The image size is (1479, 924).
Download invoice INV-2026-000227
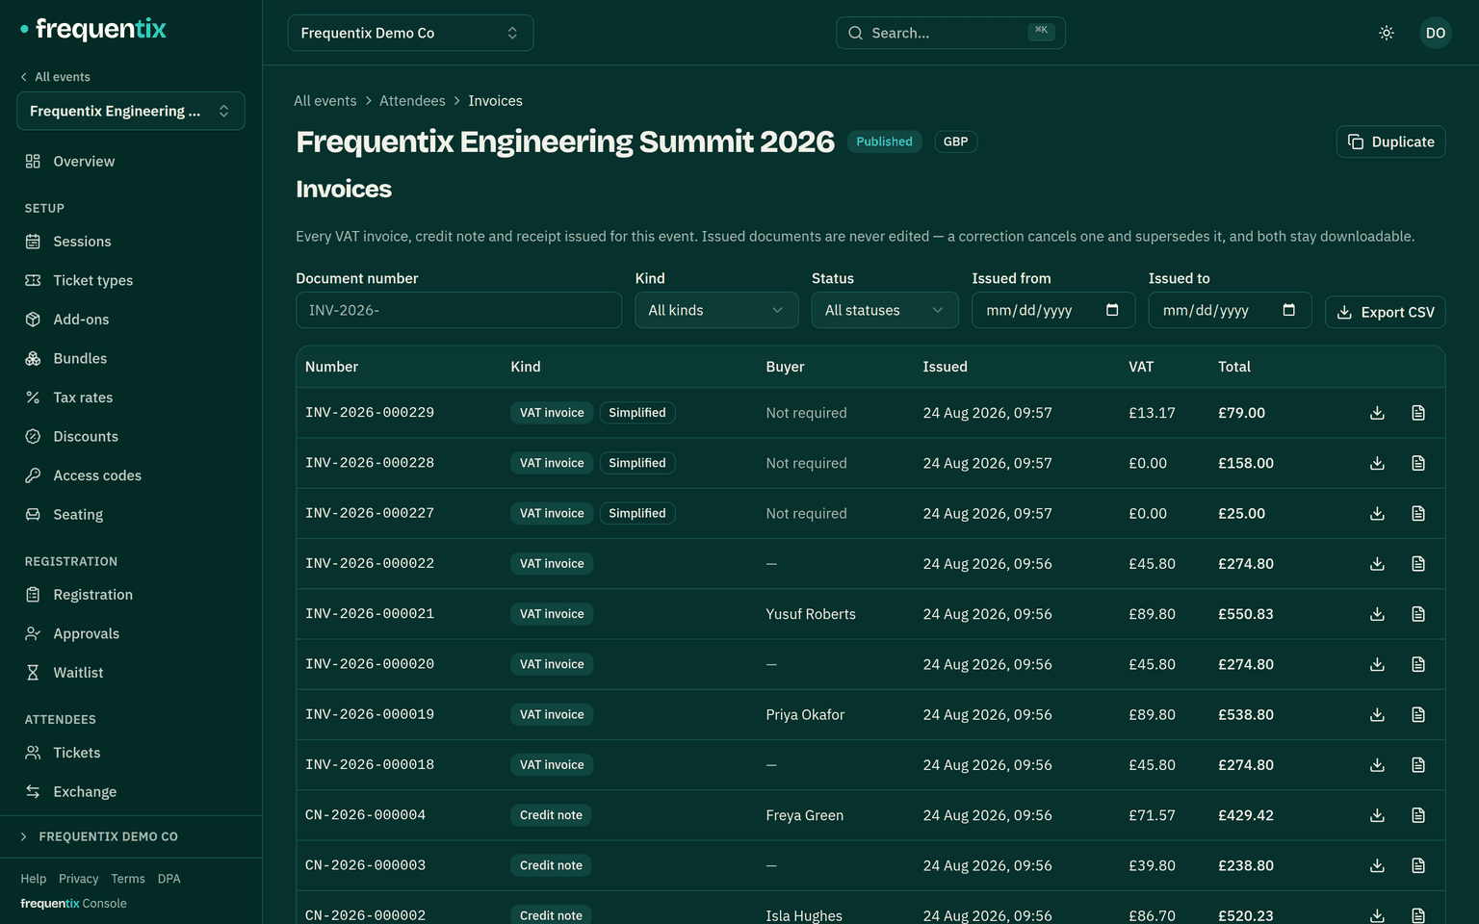(1377, 513)
